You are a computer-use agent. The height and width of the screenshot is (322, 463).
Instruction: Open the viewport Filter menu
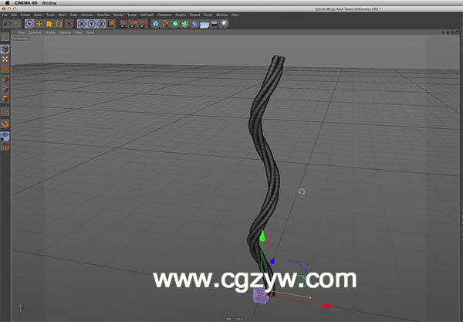(x=78, y=32)
